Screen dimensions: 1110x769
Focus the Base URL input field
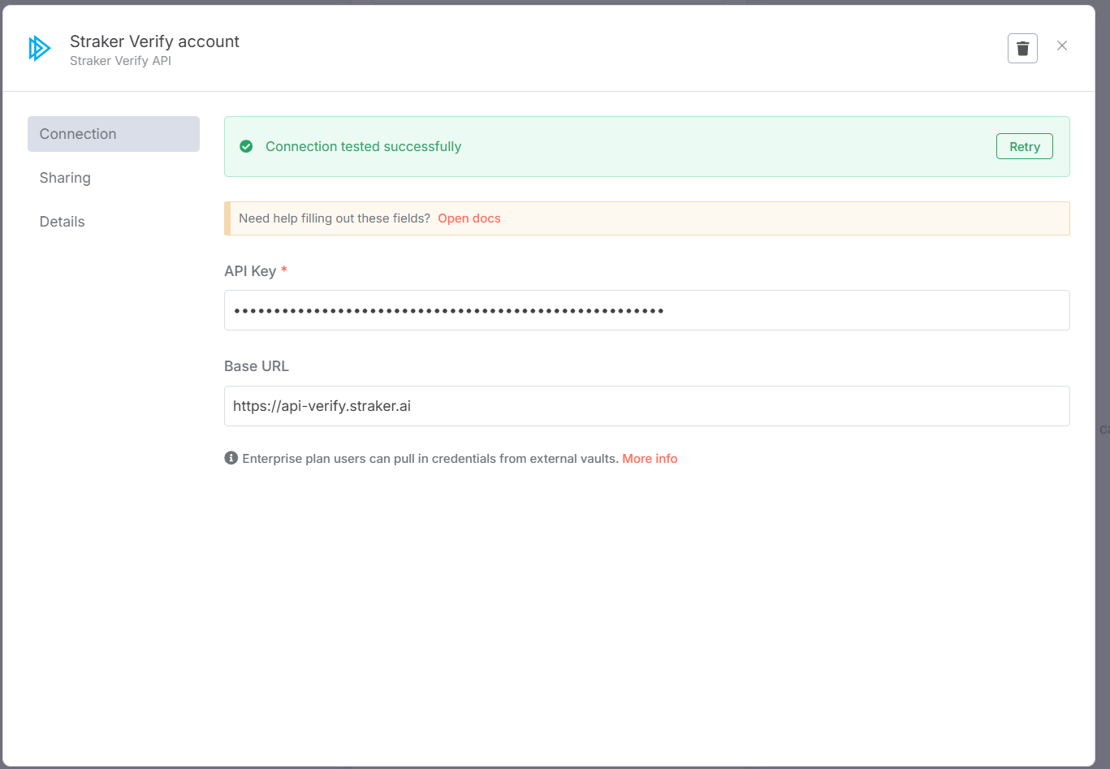point(646,406)
